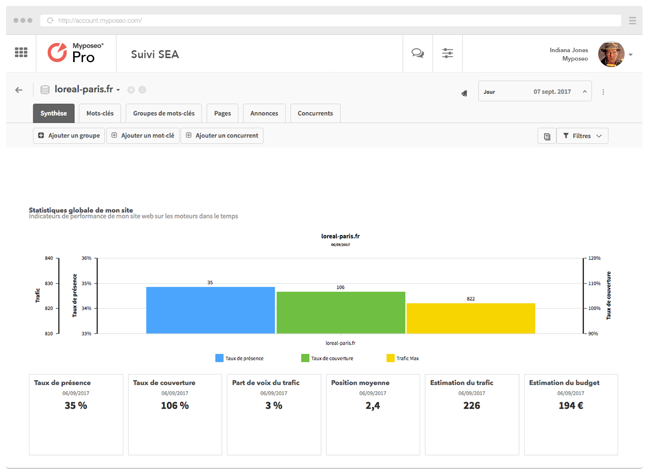This screenshot has width=648, height=473.
Task: Click Ajouter un groupe button
Action: pyautogui.click(x=69, y=136)
